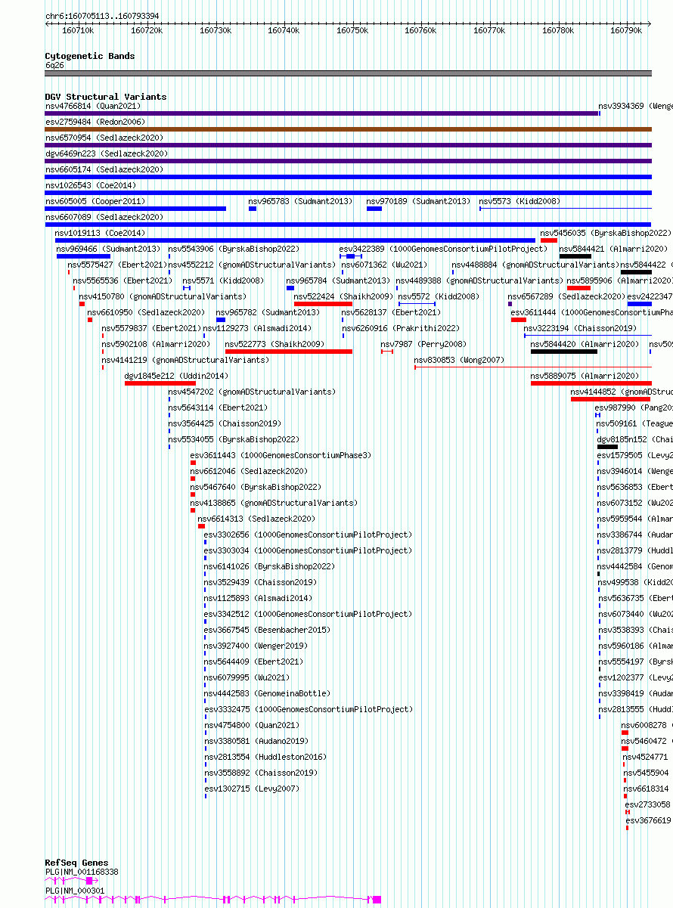Click the nsv969466 (Sudmant2013) label
The width and height of the screenshot is (673, 908).
click(x=108, y=249)
